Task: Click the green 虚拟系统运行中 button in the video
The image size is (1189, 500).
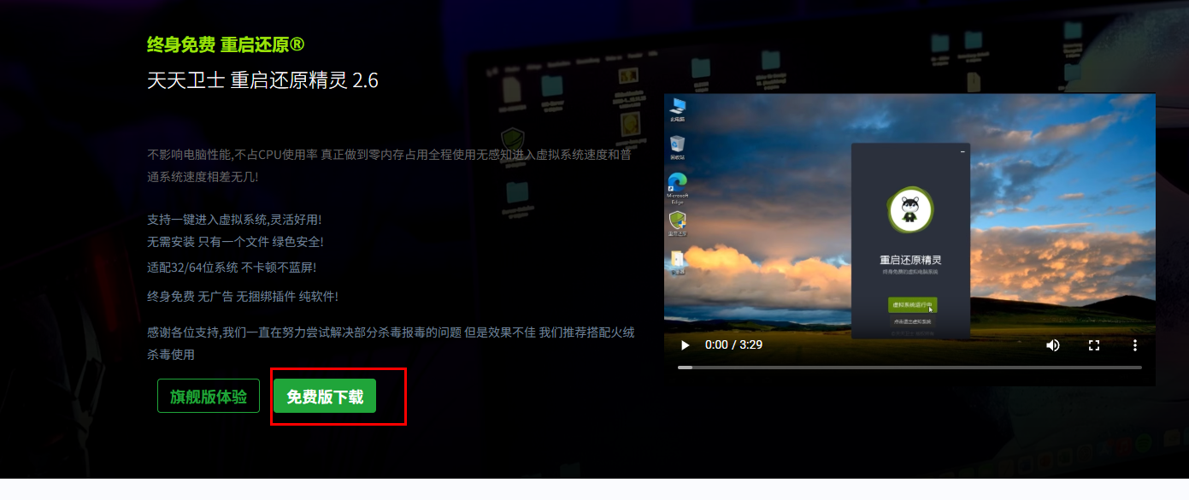Action: (x=912, y=305)
